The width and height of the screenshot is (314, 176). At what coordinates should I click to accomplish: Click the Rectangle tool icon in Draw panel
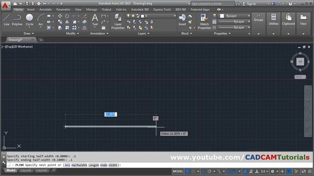point(49,16)
